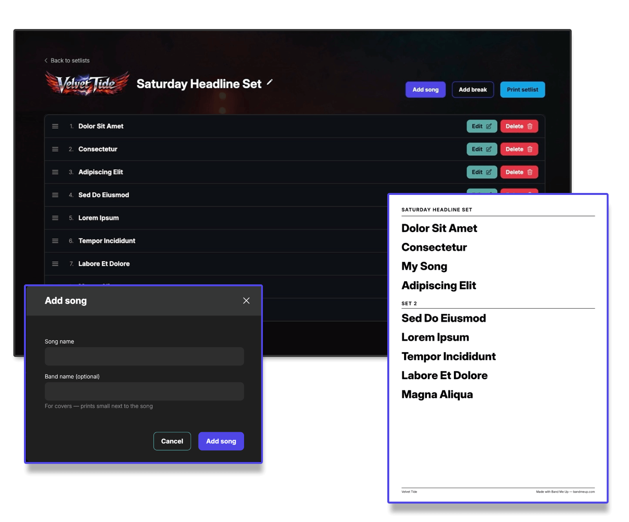Select Adipiscing Elit row title

pos(100,172)
